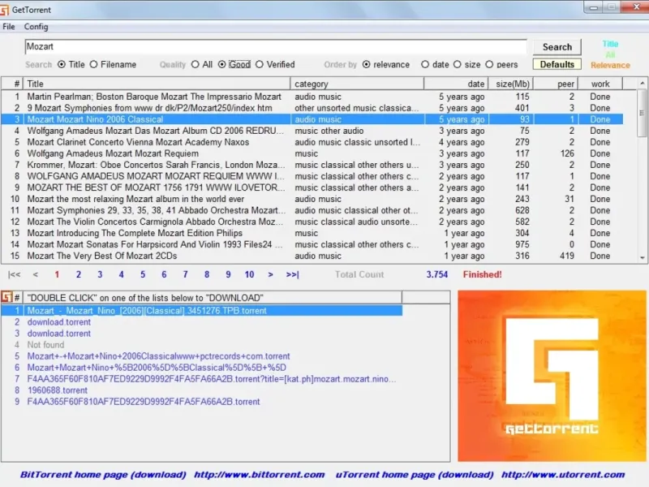Sort by the date column header
The height and width of the screenshot is (487, 649).
[x=456, y=84]
